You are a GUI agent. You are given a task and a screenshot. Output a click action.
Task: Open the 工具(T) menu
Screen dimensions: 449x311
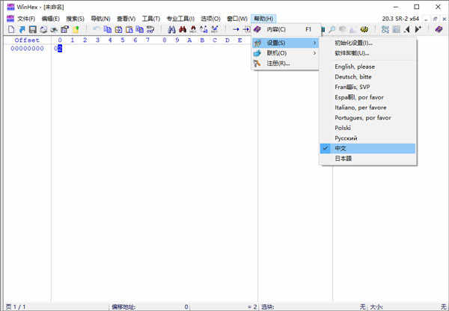(x=151, y=19)
